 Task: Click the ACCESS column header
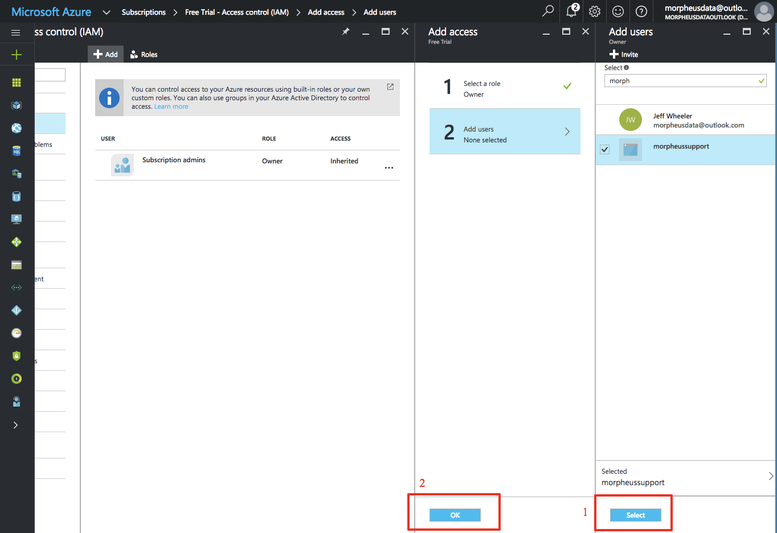[x=341, y=138]
